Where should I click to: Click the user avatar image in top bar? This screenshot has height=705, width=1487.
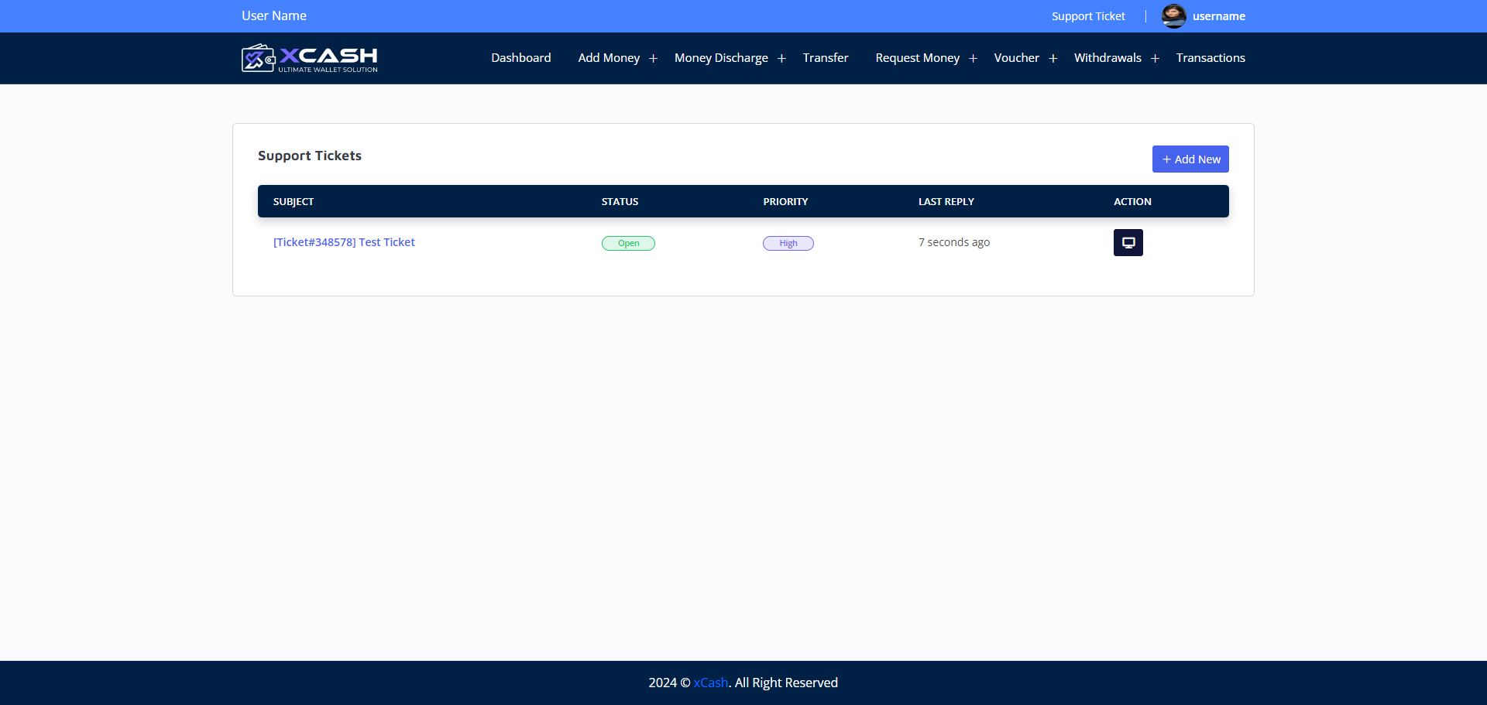click(x=1173, y=15)
